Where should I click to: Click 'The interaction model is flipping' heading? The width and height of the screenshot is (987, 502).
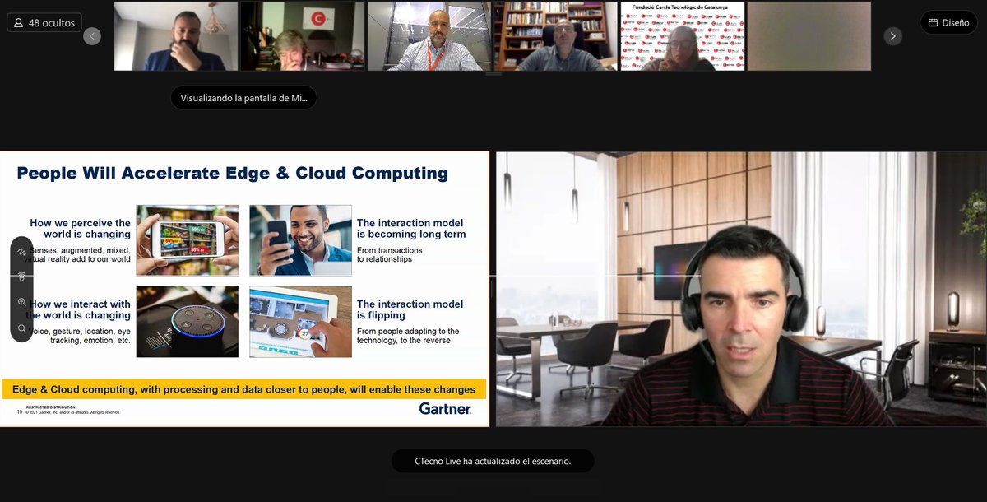tap(410, 309)
